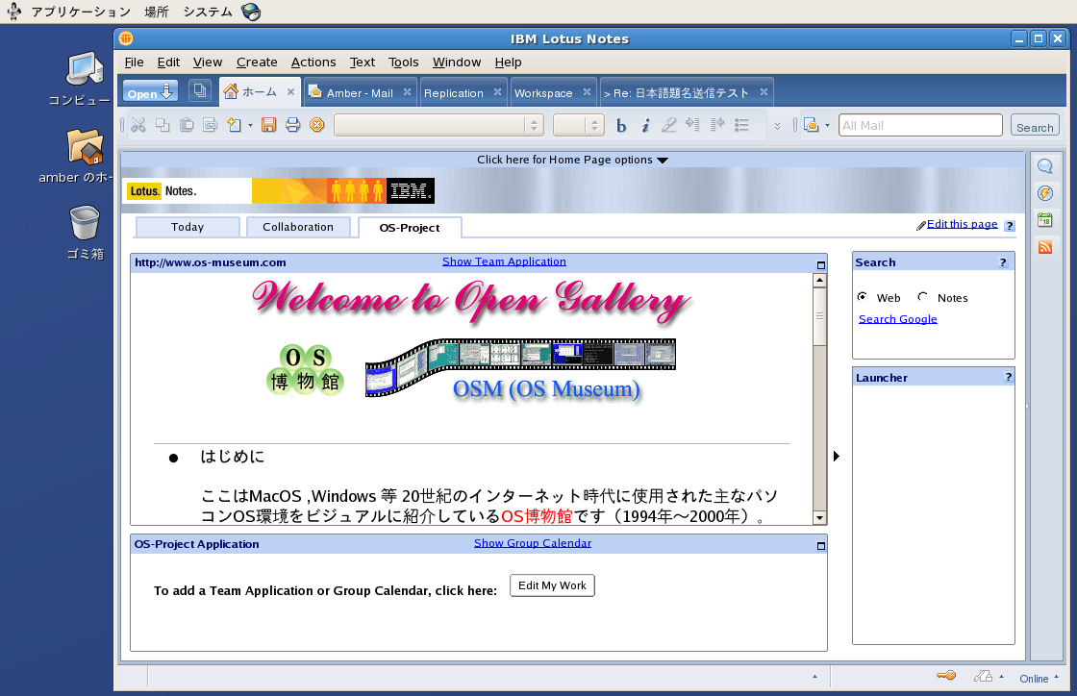Click the orange Stop toolbar icon
Screen dimensions: 1077x696
316,125
